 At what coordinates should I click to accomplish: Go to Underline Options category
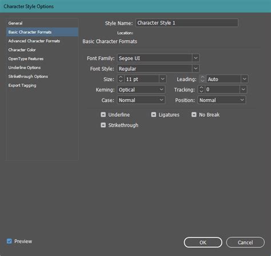point(42,68)
